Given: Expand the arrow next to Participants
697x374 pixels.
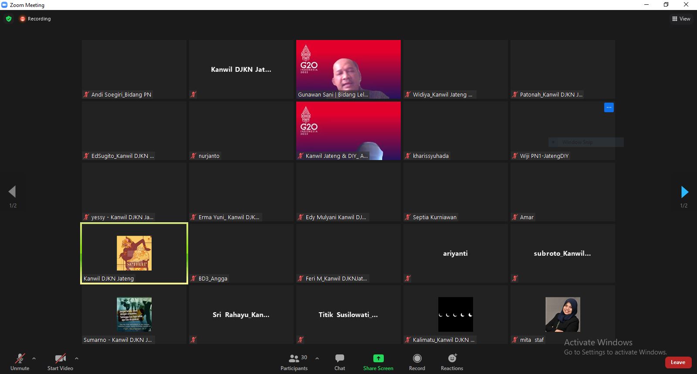Looking at the screenshot, I should click(317, 358).
